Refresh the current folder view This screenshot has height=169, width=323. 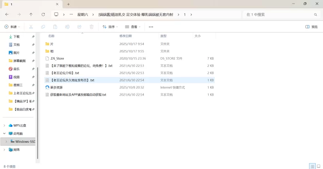pyautogui.click(x=43, y=15)
